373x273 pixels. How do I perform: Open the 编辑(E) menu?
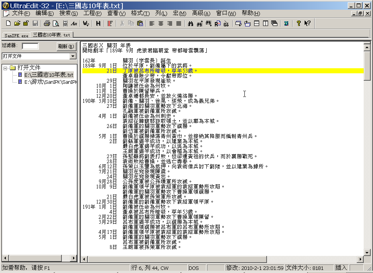44,13
